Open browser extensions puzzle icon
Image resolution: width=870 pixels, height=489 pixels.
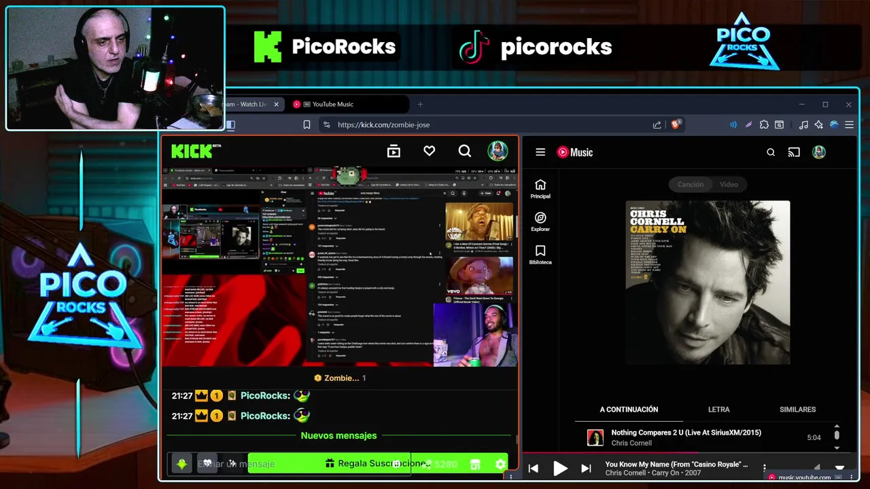pos(764,125)
